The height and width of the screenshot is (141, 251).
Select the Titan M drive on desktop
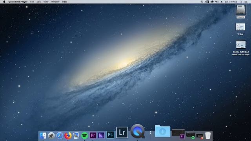[x=240, y=11]
